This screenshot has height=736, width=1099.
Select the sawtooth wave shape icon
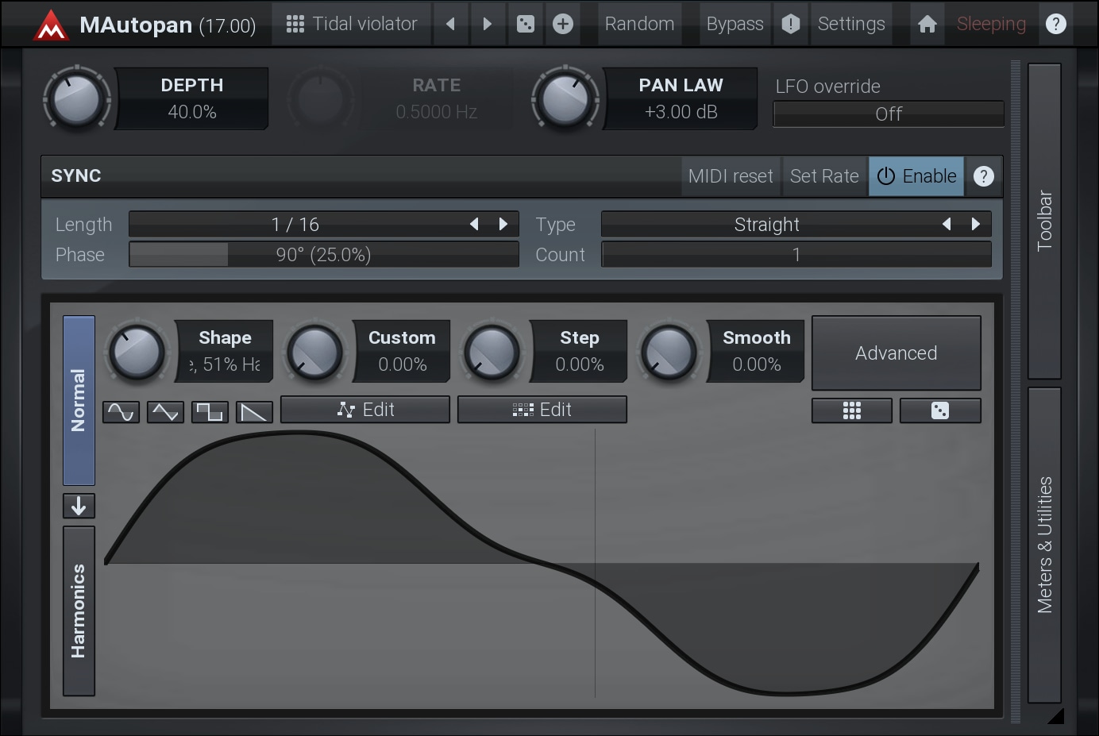point(254,412)
